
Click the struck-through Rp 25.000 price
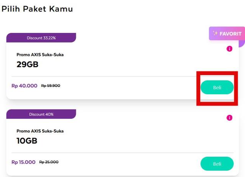click(x=49, y=162)
